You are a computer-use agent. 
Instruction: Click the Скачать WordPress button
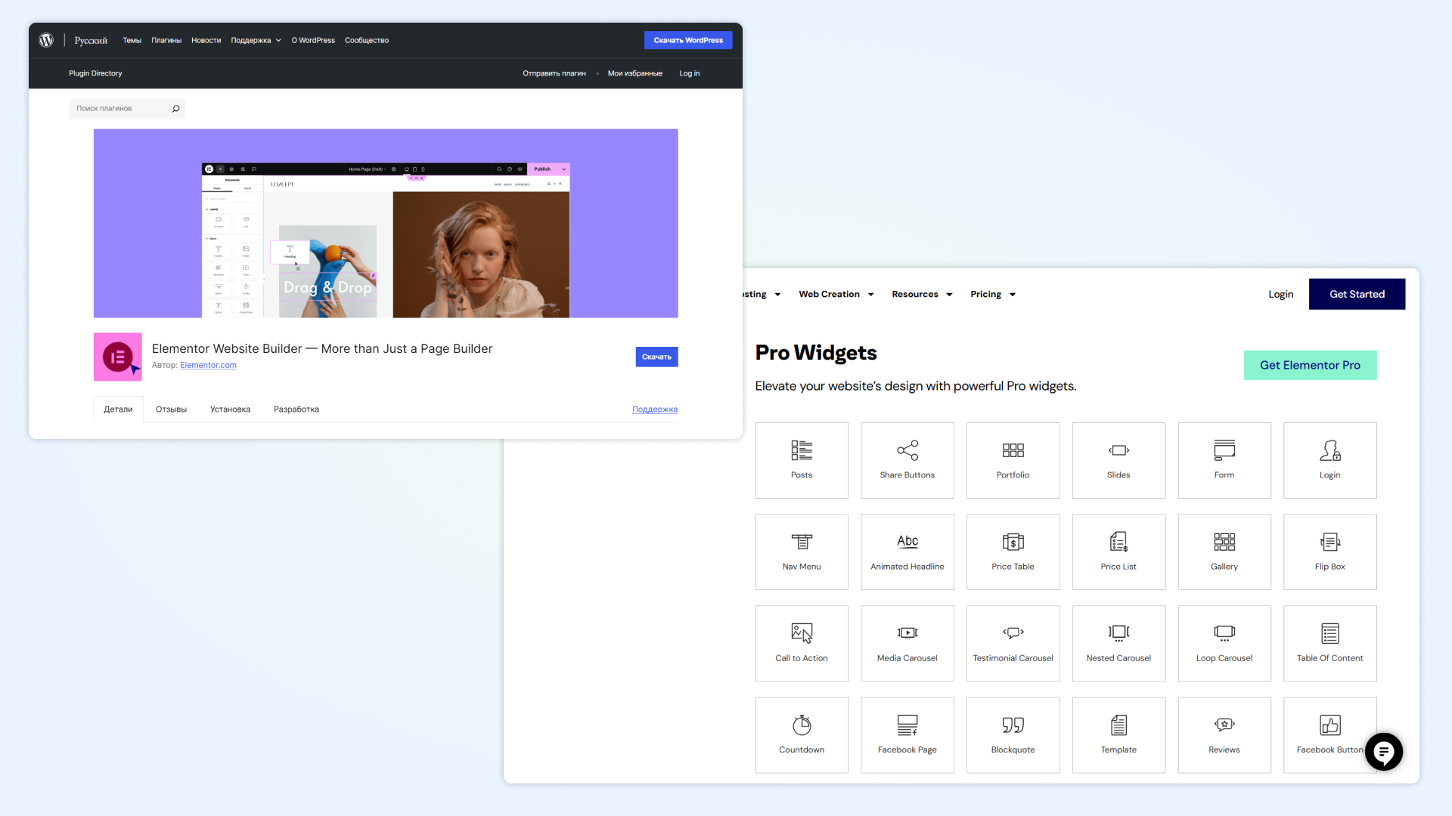(x=688, y=40)
